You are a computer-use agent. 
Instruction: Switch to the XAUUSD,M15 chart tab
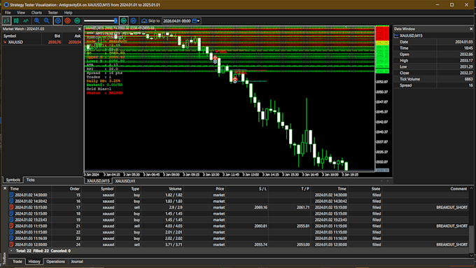pyautogui.click(x=98, y=181)
